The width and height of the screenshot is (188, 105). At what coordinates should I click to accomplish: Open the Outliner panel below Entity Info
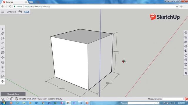186,37
